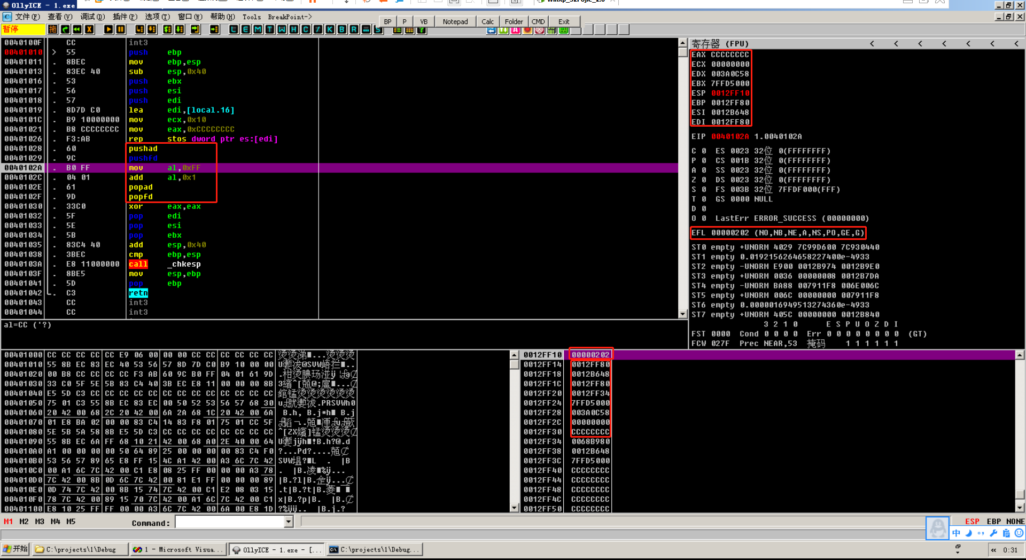This screenshot has width=1026, height=560.
Task: Click the Step Into toolbar icon
Action: tap(140, 29)
